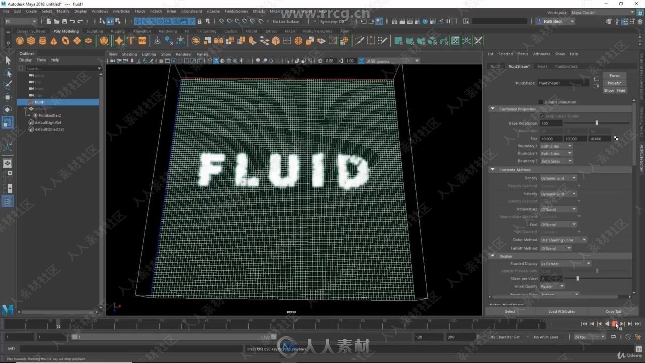Collapse Container Properties section
Viewport: 645px width, 363px height.
(x=493, y=109)
